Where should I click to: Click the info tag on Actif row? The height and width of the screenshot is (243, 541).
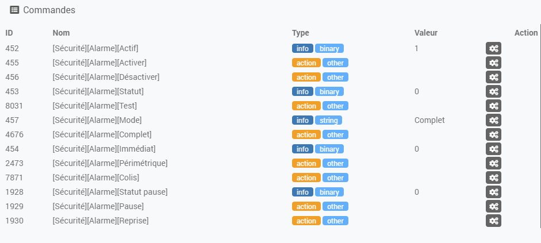point(302,48)
